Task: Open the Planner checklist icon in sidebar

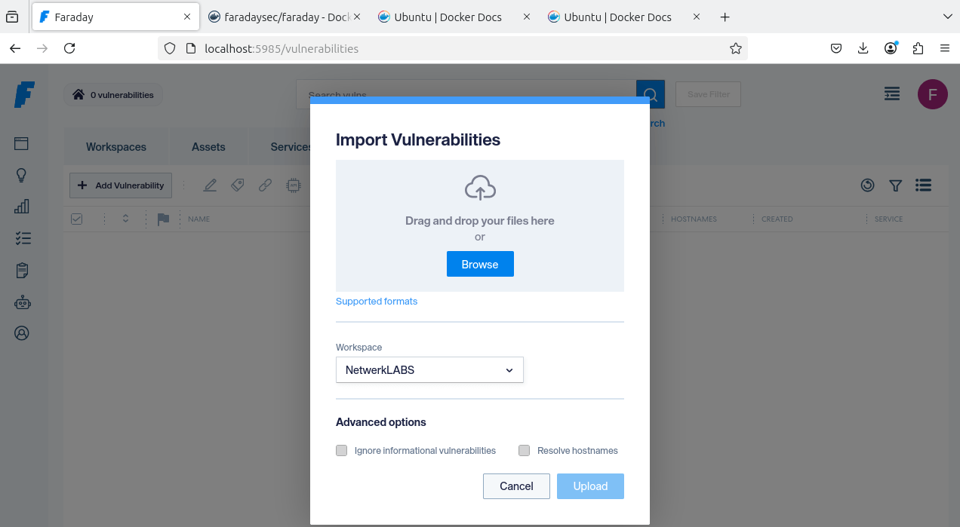Action: pyautogui.click(x=22, y=237)
